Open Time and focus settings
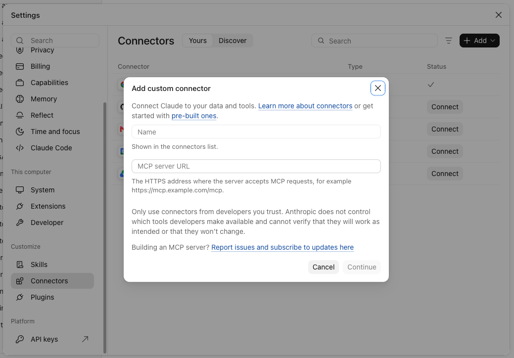 52,132
